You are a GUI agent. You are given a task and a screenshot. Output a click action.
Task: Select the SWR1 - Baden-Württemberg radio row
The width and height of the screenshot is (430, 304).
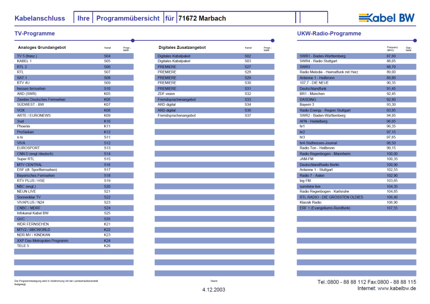[x=356, y=56]
